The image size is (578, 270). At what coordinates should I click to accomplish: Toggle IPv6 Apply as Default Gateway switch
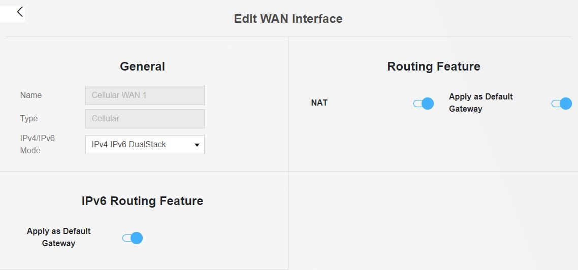(x=133, y=238)
